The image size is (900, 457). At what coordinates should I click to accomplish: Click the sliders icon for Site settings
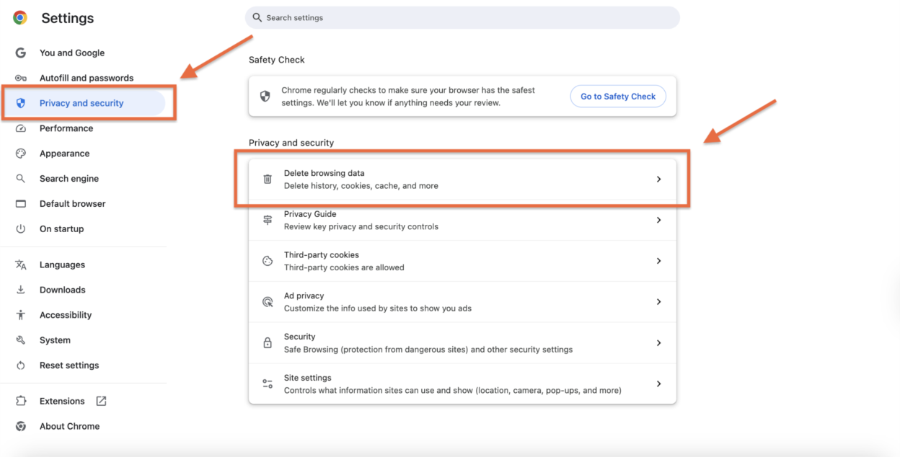(x=268, y=384)
